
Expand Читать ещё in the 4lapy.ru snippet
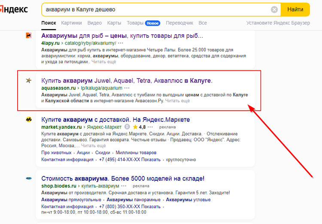(x=104, y=62)
